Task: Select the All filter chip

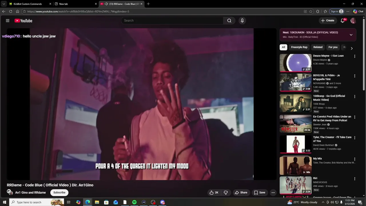Action: pyautogui.click(x=283, y=47)
